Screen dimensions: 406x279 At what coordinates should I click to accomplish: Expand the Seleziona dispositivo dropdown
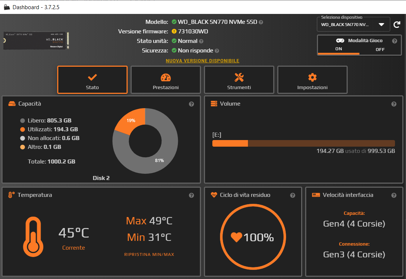[354, 25]
